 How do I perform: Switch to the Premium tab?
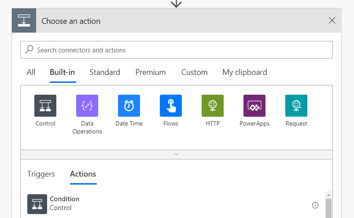point(151,72)
